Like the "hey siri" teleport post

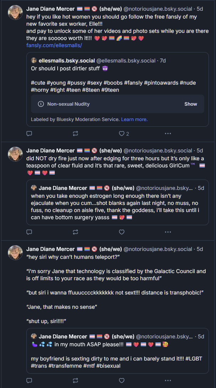point(122,380)
